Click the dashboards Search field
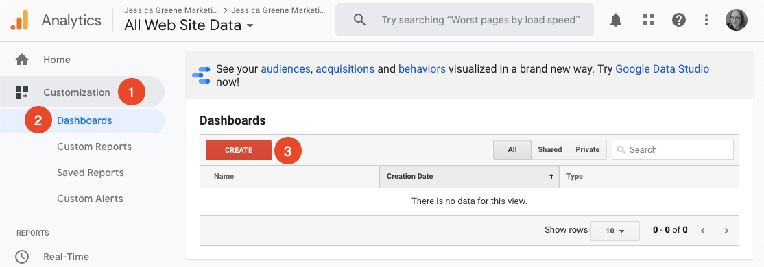 click(672, 150)
